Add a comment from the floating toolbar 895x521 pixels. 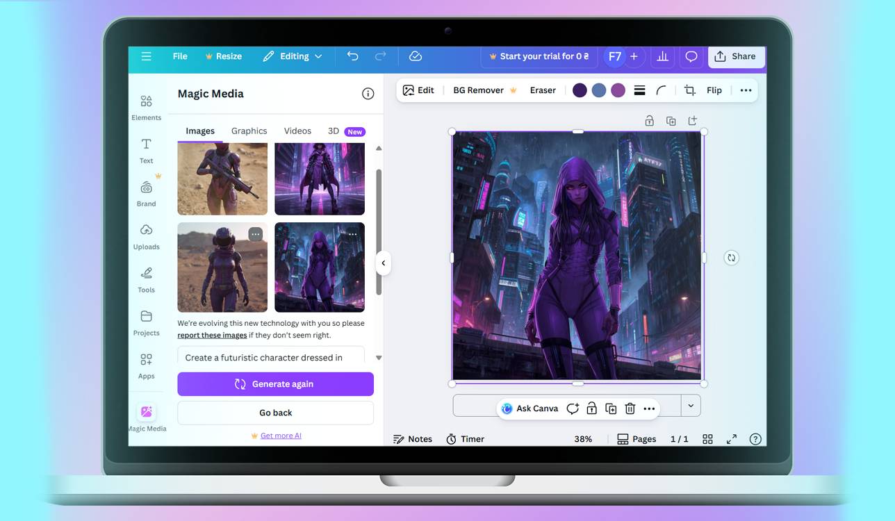click(573, 408)
